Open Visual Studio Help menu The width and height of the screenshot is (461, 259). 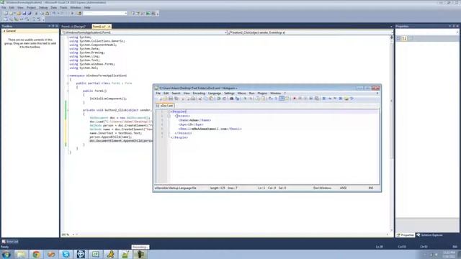[87, 8]
